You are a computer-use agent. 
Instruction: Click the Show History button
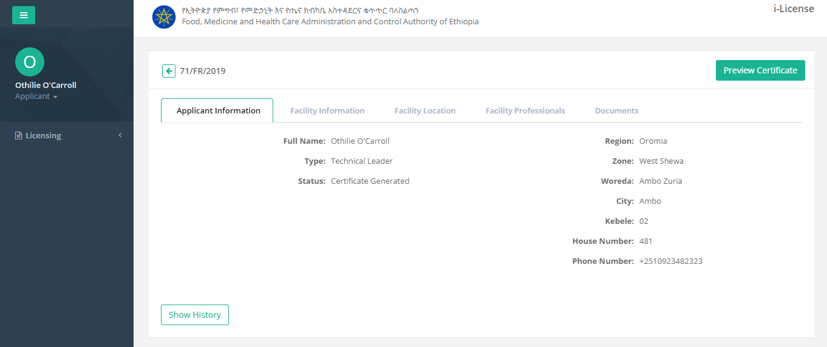[194, 315]
